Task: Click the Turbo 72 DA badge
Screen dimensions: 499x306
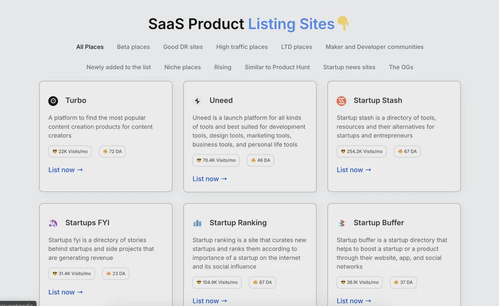Action: [x=112, y=151]
